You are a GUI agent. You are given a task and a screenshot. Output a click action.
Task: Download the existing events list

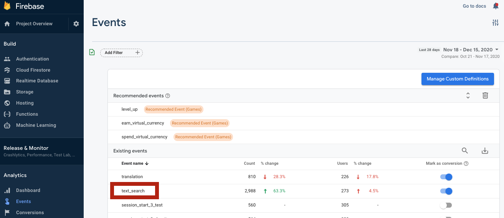pos(485,151)
